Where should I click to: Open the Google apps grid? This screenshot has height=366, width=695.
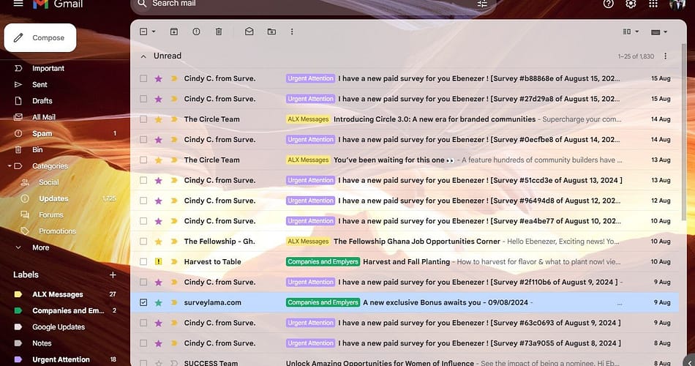pos(653,4)
